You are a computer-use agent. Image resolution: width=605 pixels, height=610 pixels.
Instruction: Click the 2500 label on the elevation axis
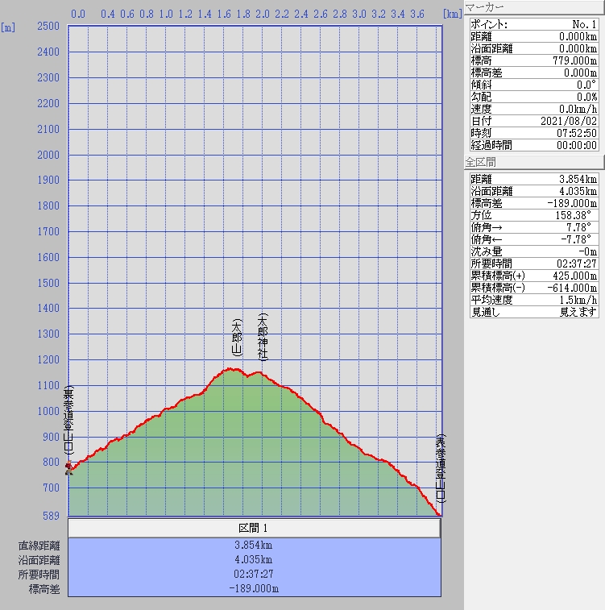(48, 27)
